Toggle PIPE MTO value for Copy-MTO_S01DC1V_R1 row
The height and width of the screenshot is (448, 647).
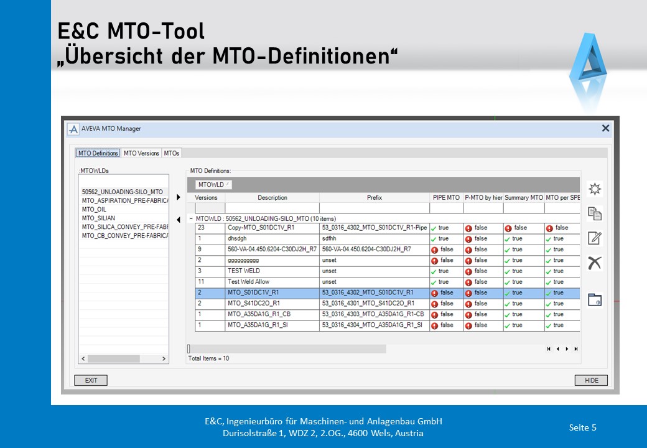tap(444, 228)
